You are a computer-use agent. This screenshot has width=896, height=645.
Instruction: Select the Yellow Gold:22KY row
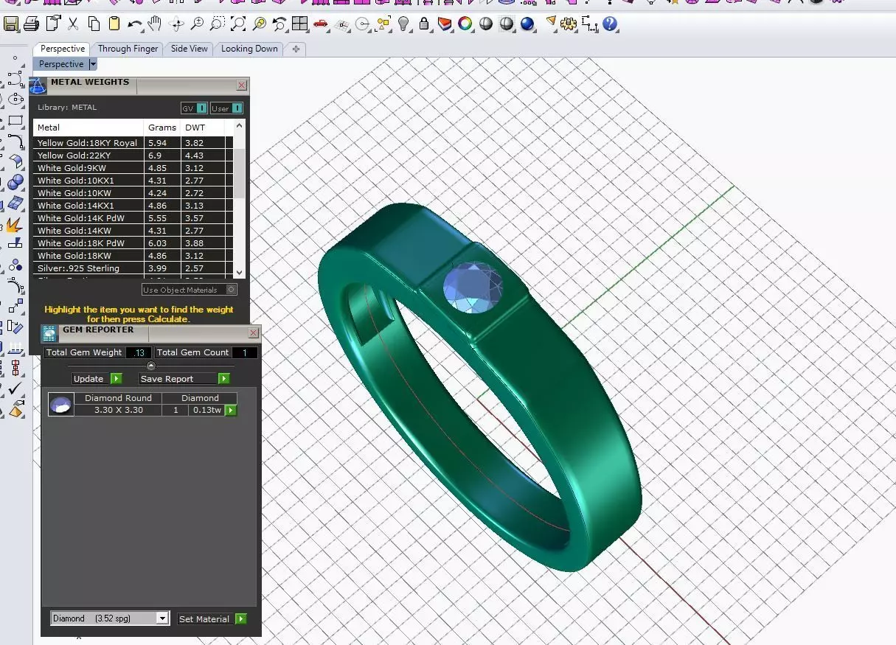(132, 156)
